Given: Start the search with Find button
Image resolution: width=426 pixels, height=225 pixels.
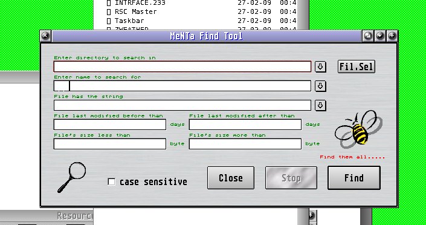Looking at the screenshot, I should coord(353,178).
